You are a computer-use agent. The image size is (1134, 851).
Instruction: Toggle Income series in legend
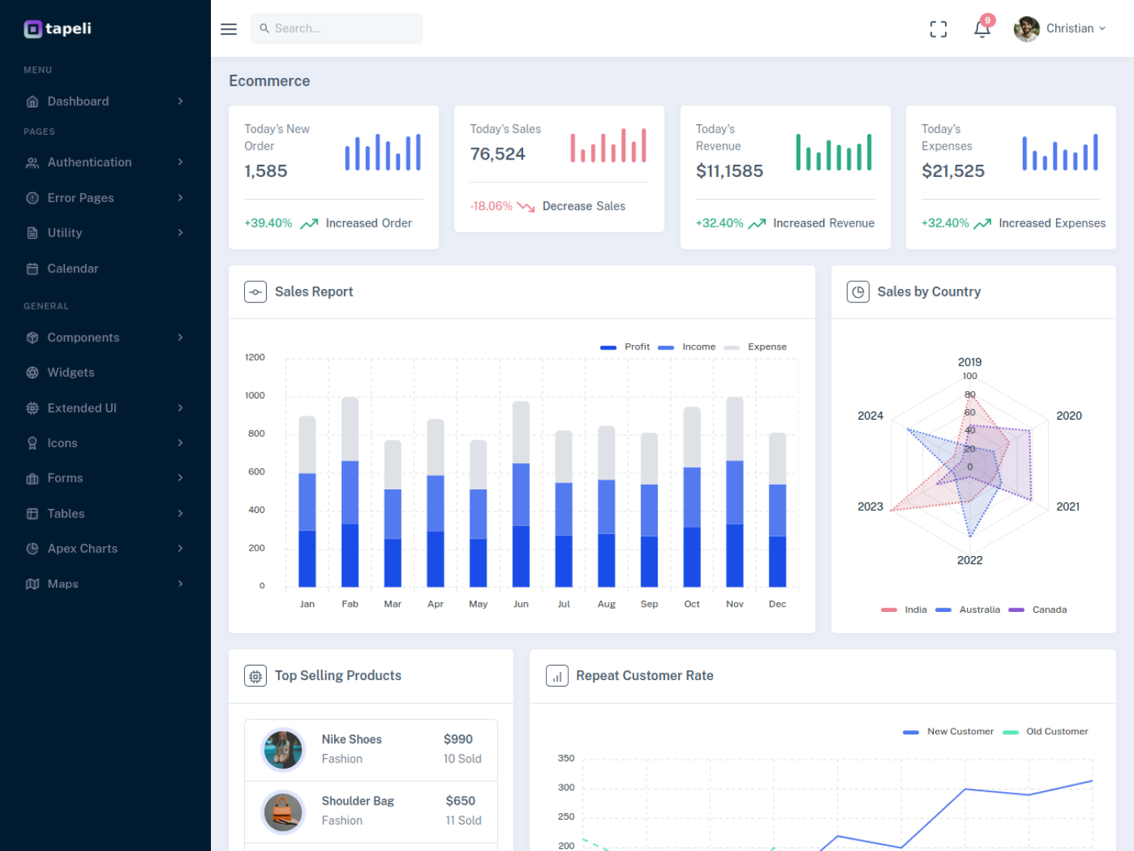pyautogui.click(x=686, y=347)
